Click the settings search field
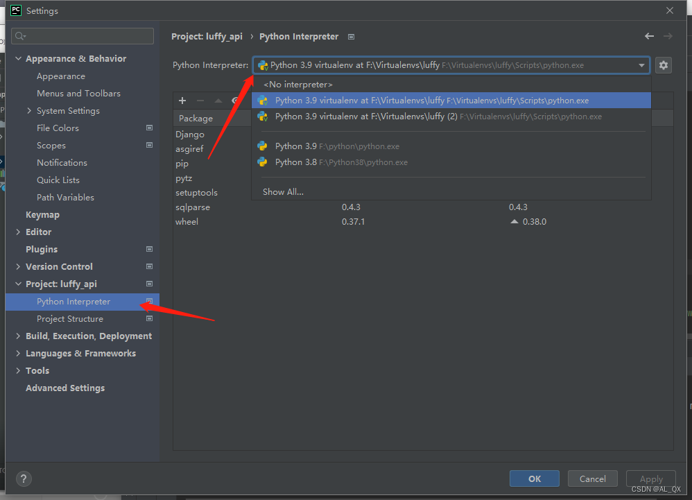 point(83,36)
